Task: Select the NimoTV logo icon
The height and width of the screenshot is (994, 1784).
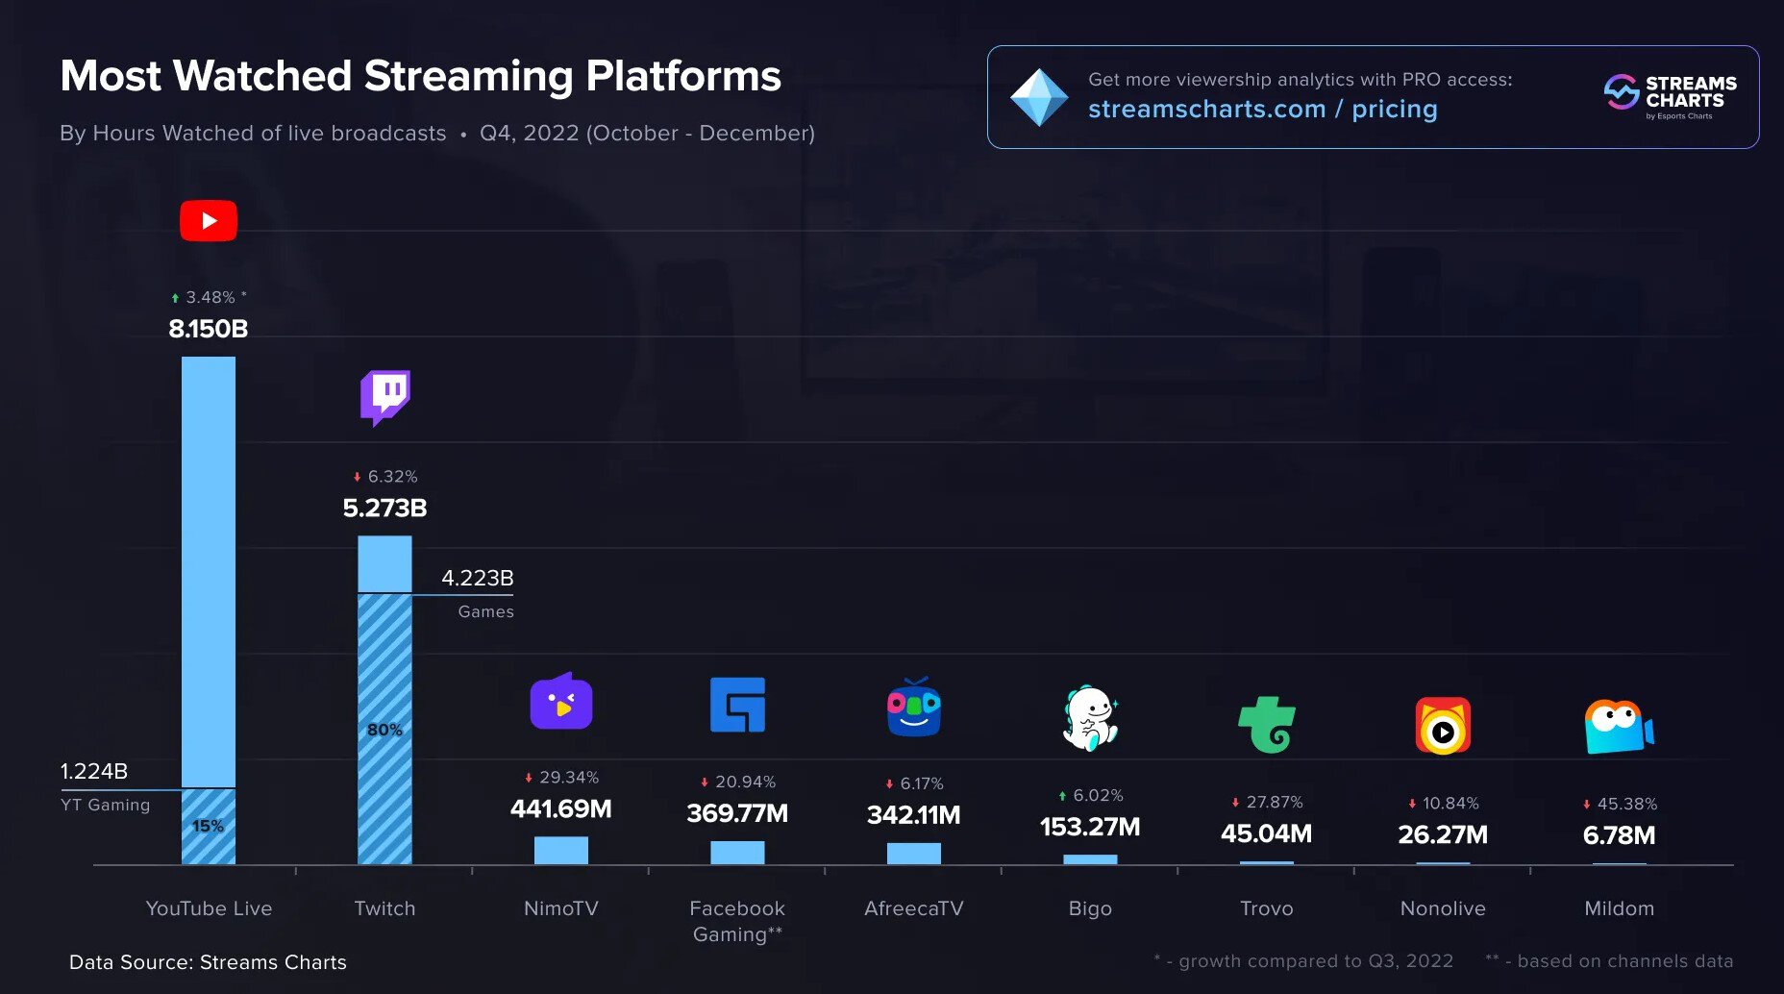Action: [x=561, y=702]
